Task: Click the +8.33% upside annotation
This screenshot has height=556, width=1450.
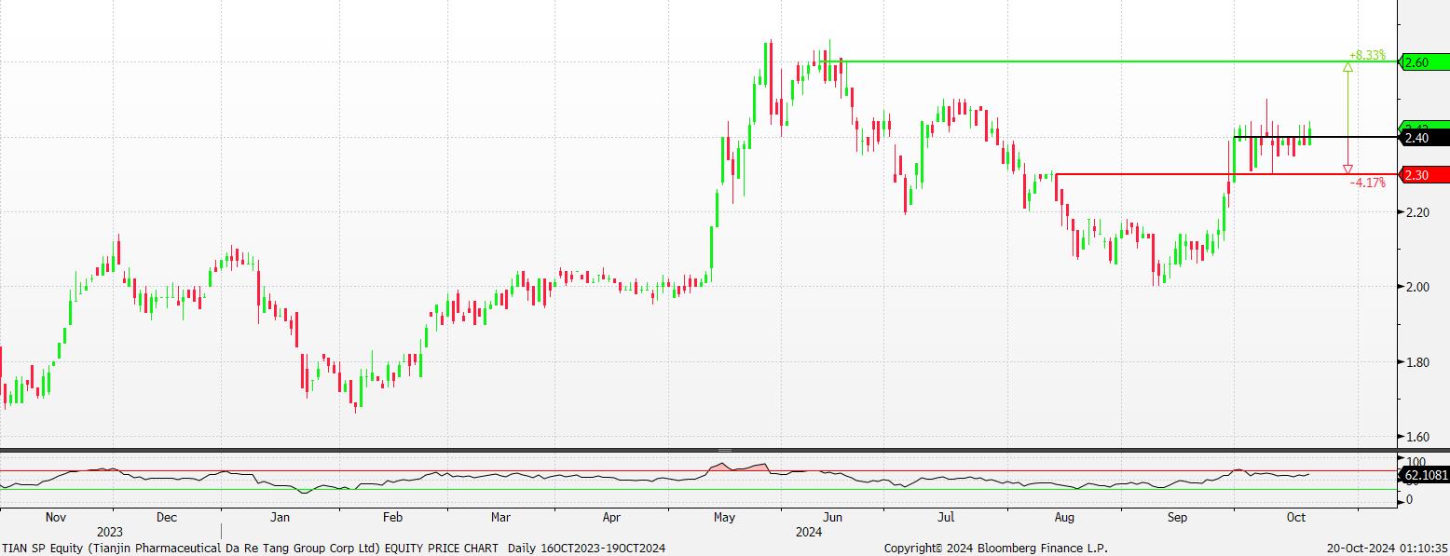Action: coord(1367,55)
